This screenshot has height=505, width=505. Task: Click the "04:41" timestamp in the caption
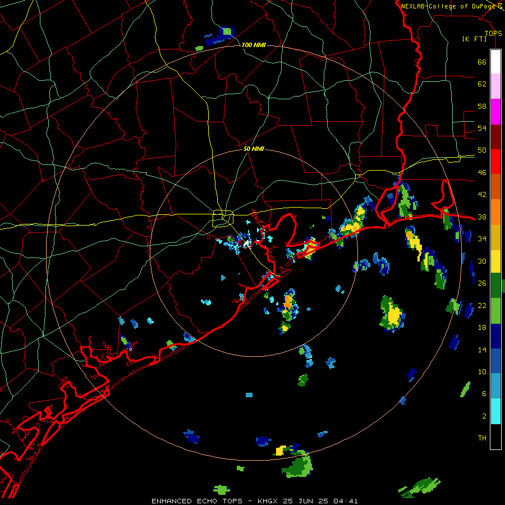[x=346, y=501]
